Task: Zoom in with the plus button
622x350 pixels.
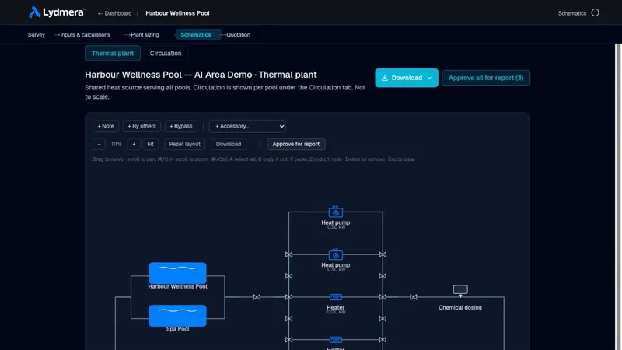Action: pos(134,144)
